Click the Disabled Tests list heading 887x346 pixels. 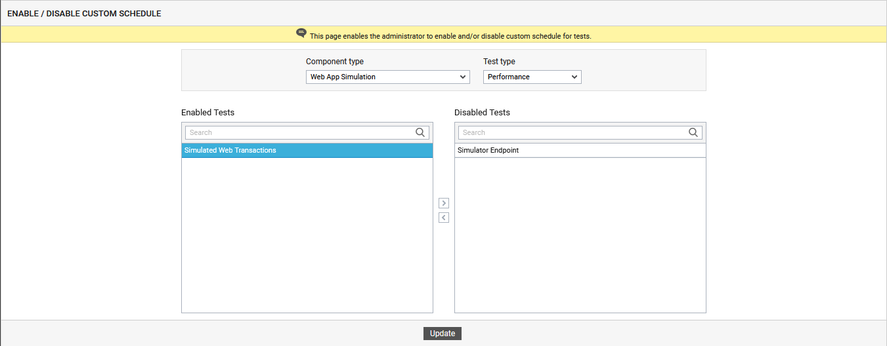482,113
